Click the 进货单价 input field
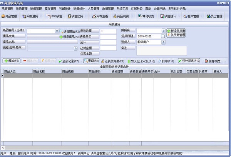The image size is (231, 157). click(x=108, y=37)
